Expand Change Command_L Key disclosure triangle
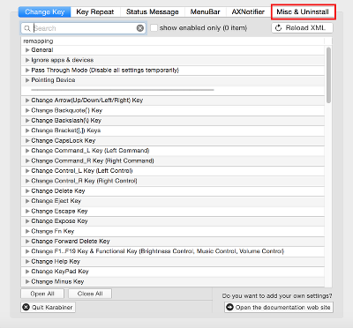The image size is (353, 328). pyautogui.click(x=27, y=151)
